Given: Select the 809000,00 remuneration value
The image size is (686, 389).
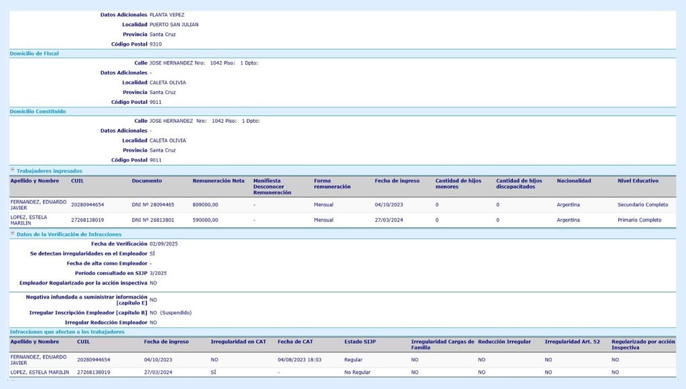Looking at the screenshot, I should click(x=206, y=204).
